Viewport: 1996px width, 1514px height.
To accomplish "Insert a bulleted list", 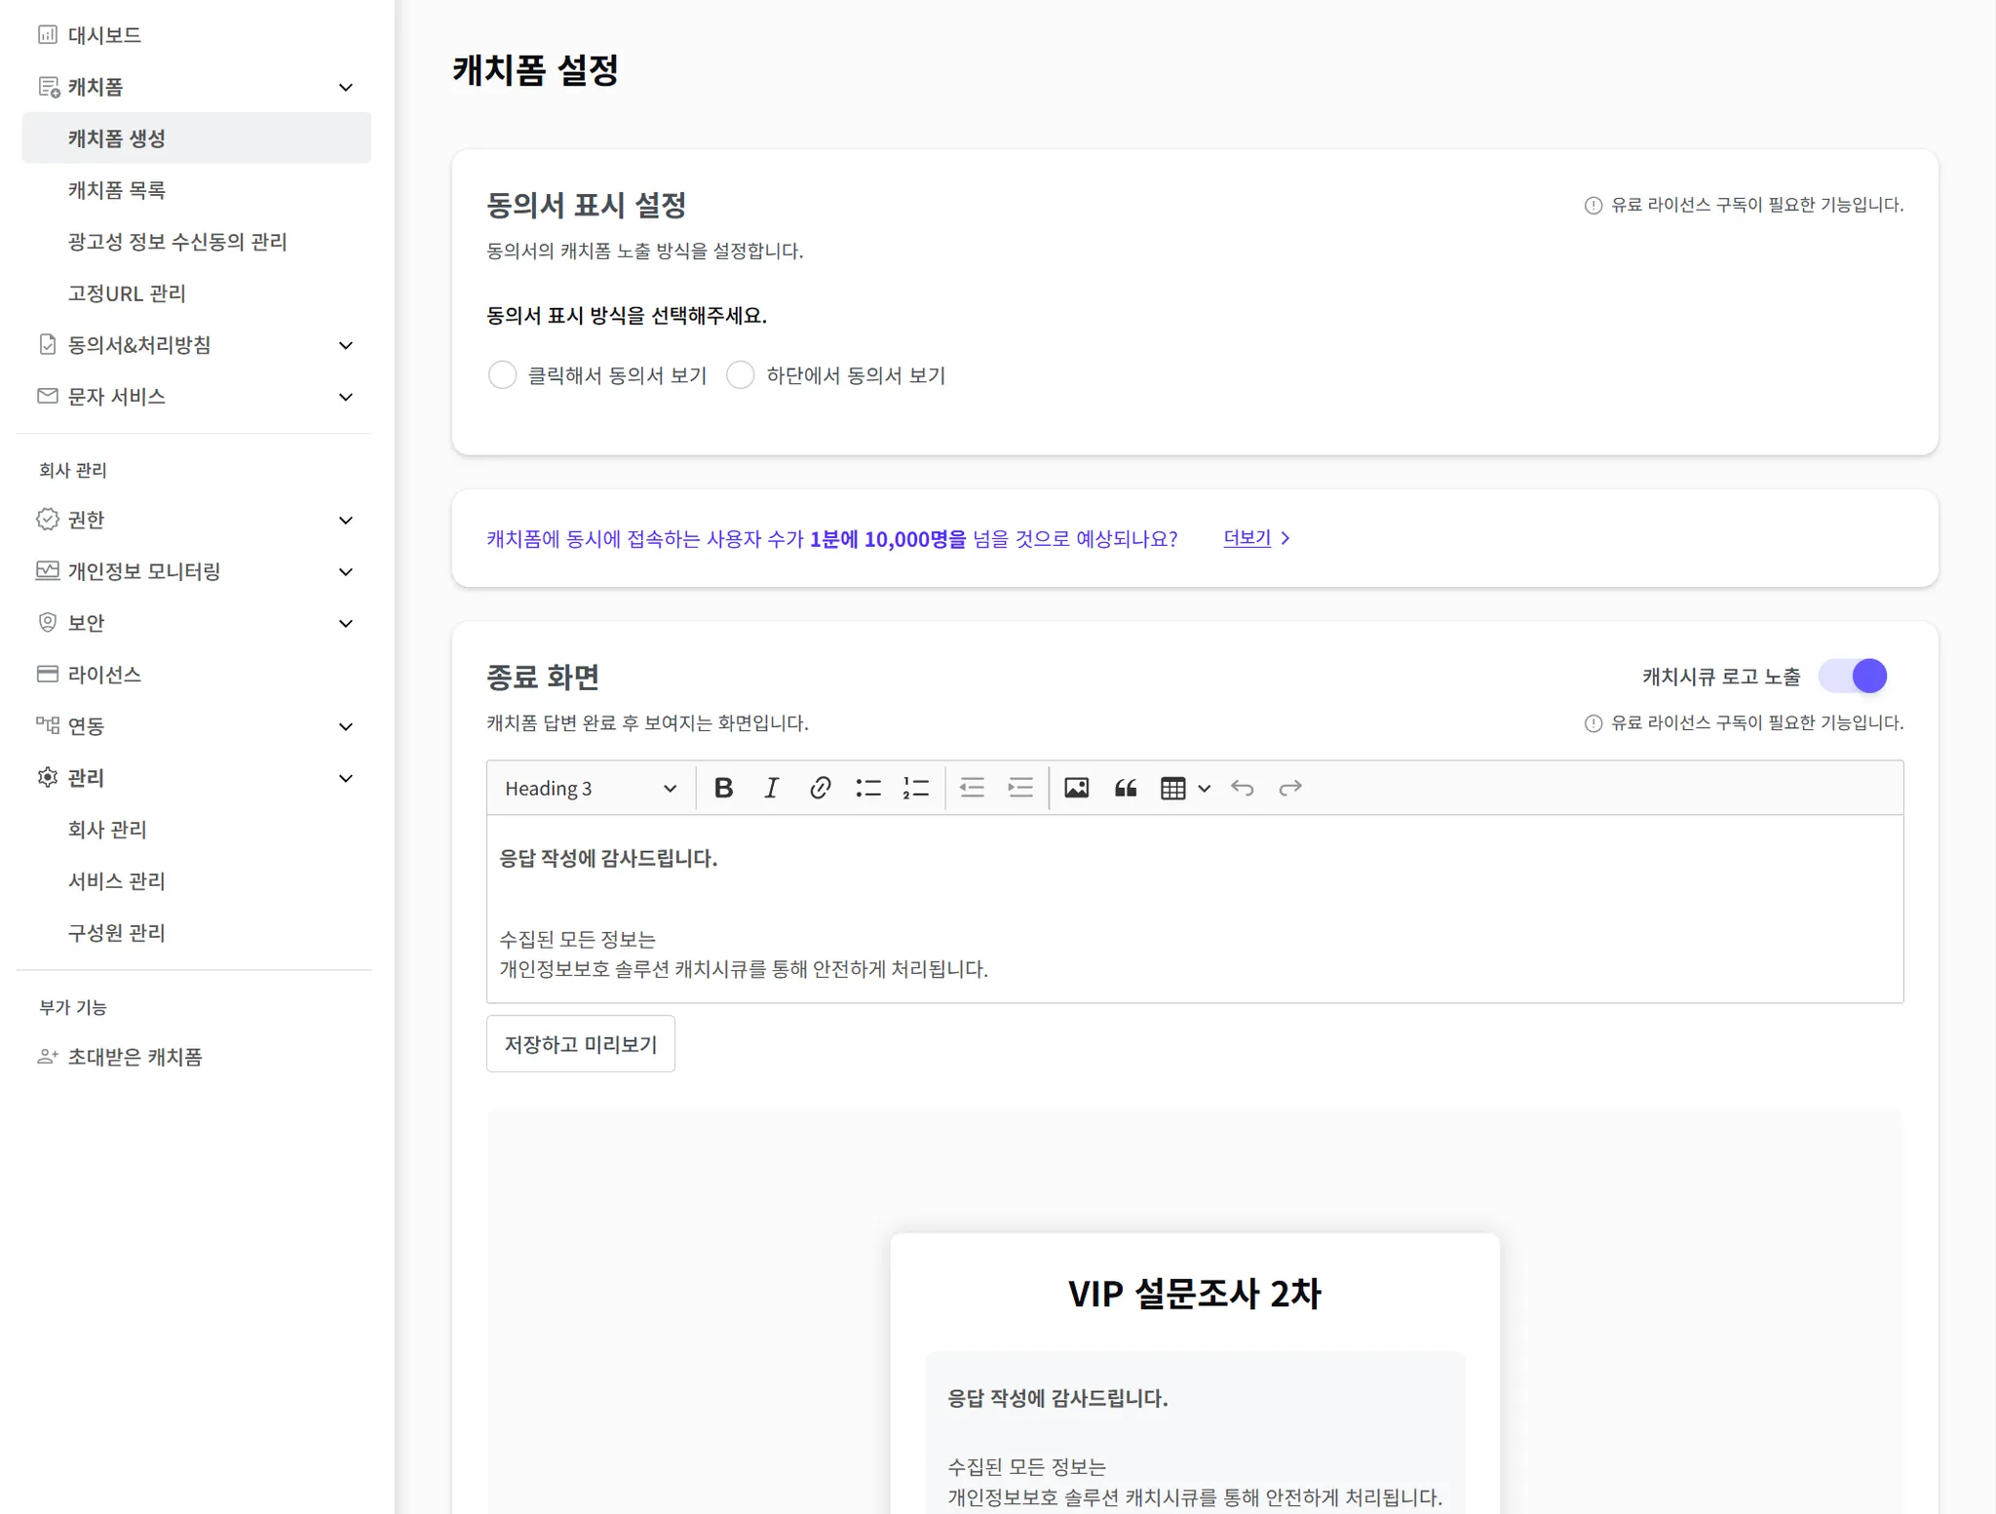I will coord(867,788).
